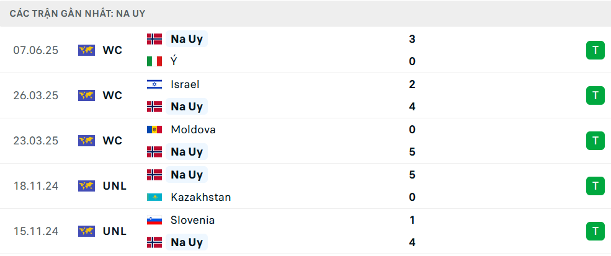Open the Kazakhstan team link
This screenshot has width=611, height=256.
pos(201,197)
